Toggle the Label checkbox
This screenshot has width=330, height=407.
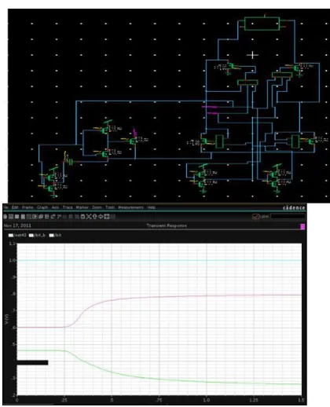[x=255, y=217]
